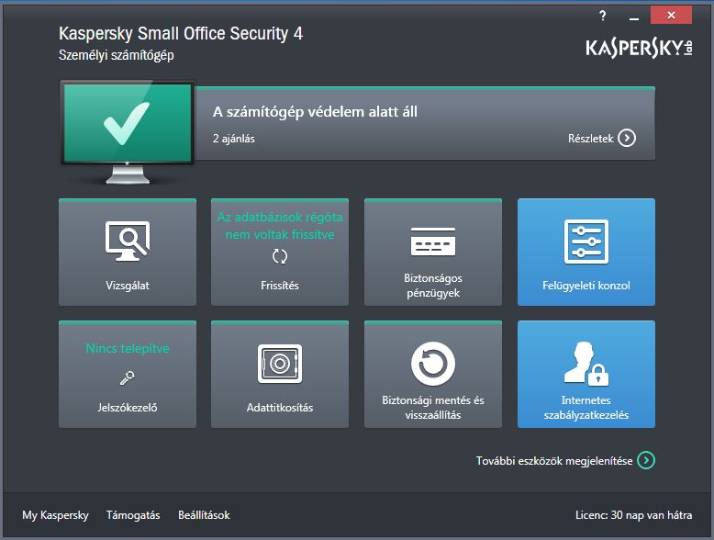This screenshot has width=714, height=540.
Task: Open the Vizsgálat scan magnifier icon
Action: tap(127, 242)
